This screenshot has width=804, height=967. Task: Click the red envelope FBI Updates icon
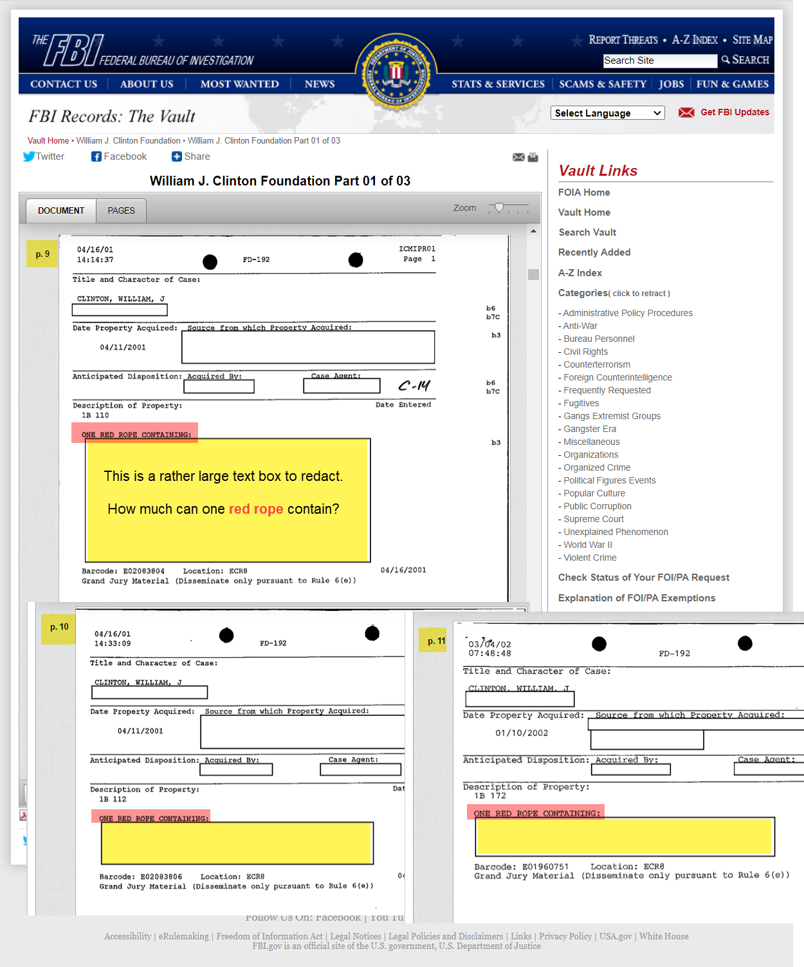click(686, 113)
